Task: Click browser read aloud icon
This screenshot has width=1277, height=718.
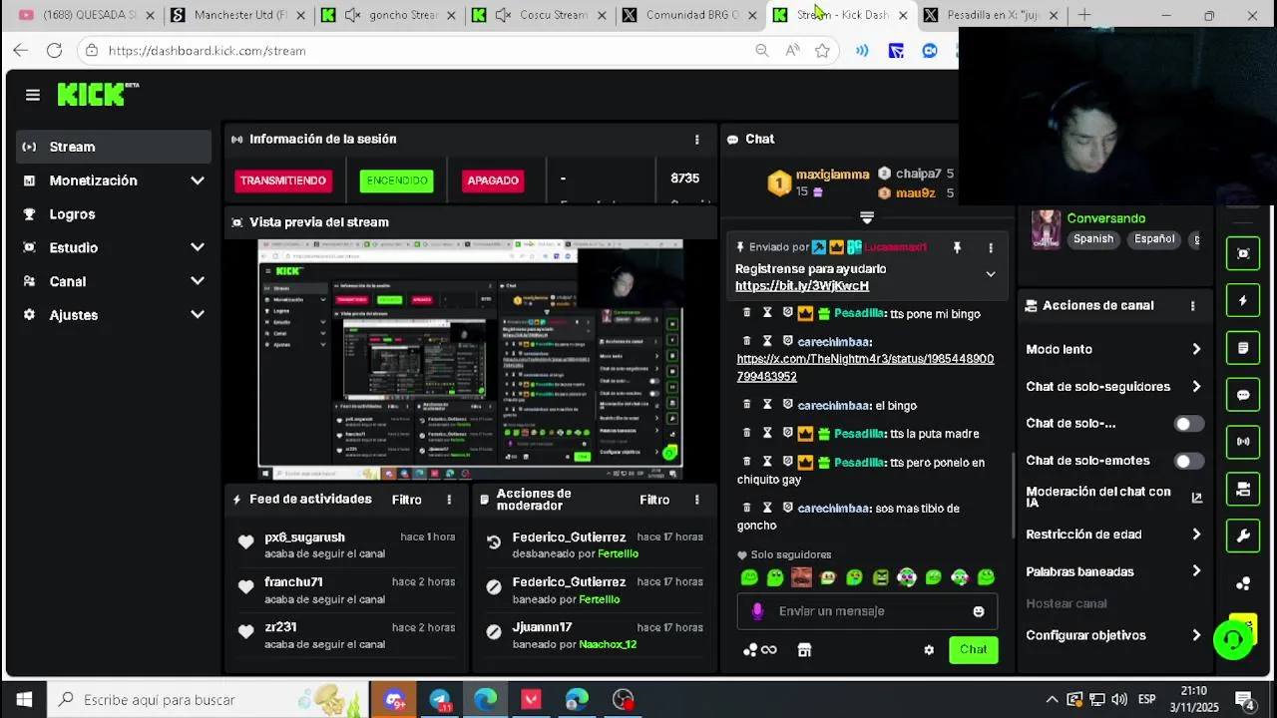Action: (792, 51)
